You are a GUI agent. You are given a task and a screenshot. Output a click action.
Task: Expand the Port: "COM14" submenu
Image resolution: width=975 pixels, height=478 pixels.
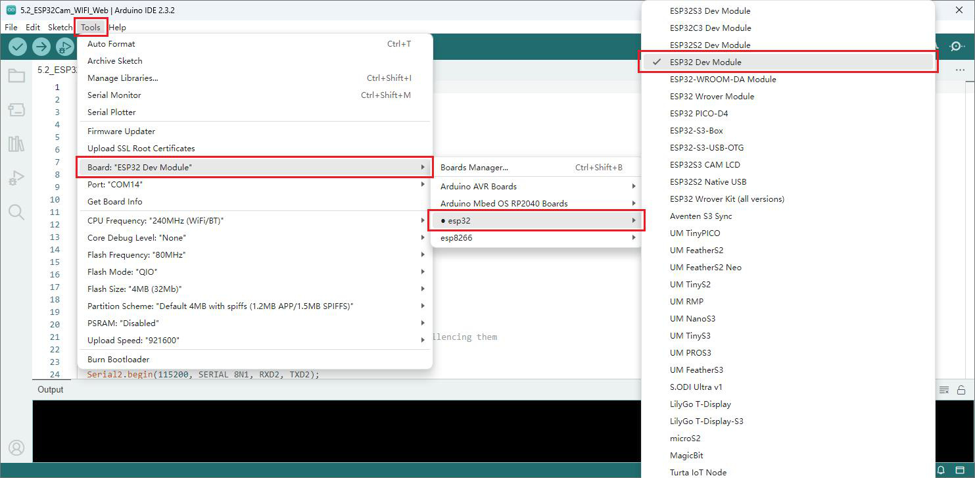255,184
